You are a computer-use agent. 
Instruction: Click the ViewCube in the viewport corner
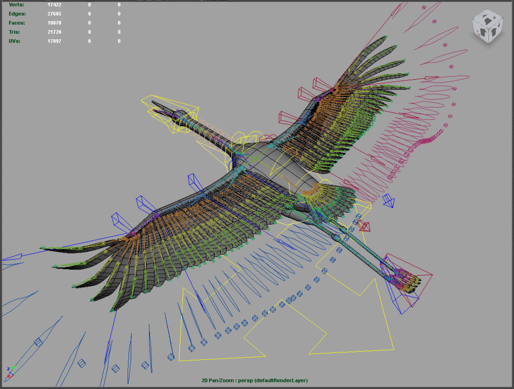pos(486,27)
